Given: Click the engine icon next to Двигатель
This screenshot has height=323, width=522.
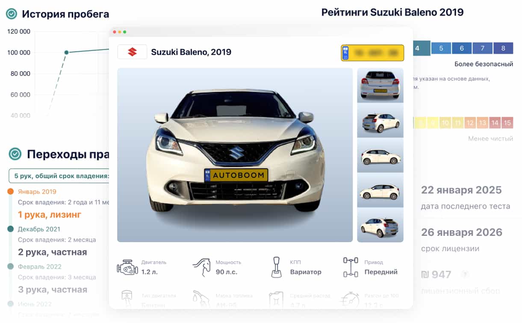Looking at the screenshot, I should 127,267.
